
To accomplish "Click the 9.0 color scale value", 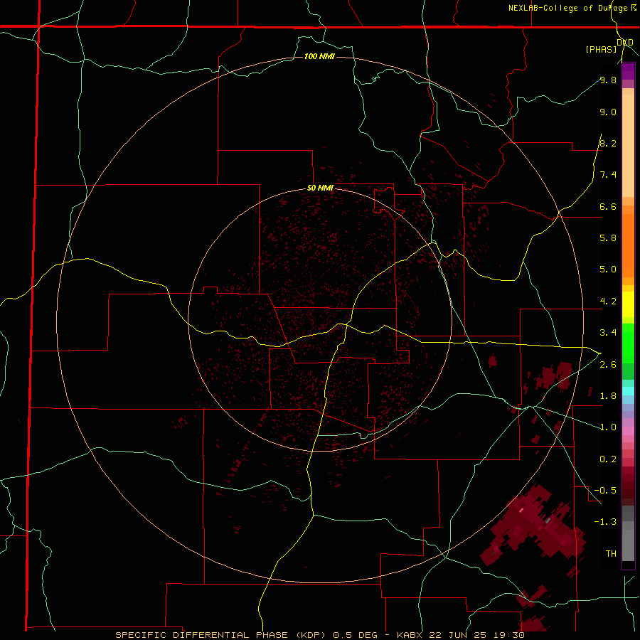I will point(608,112).
